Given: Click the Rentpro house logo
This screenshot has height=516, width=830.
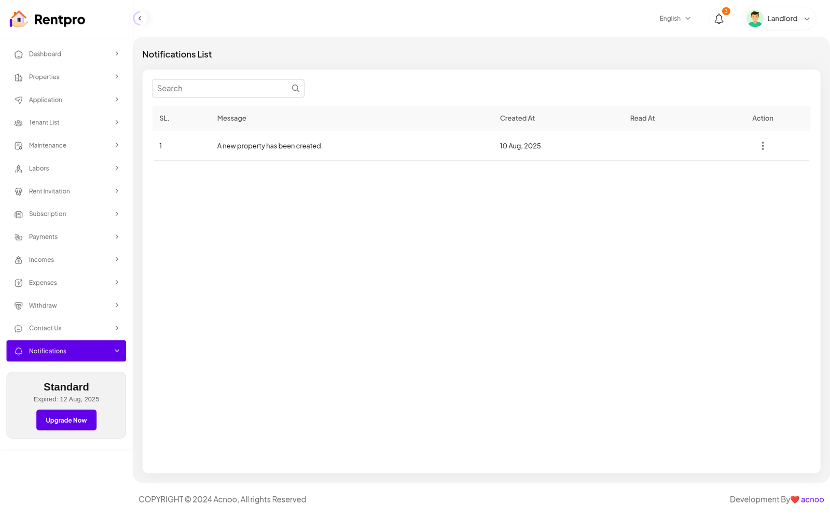Looking at the screenshot, I should pos(19,19).
